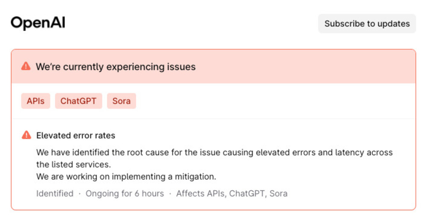Image resolution: width=427 pixels, height=223 pixels.
Task: Click the "Ongoing for 6 hours" text
Action: tap(125, 194)
